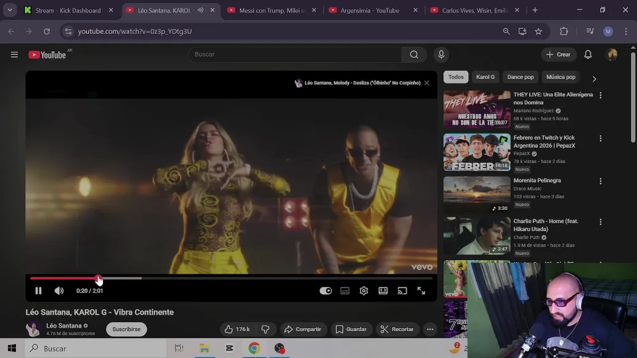Open Chrome three-dot menu
Image resolution: width=637 pixels, height=358 pixels.
(626, 31)
